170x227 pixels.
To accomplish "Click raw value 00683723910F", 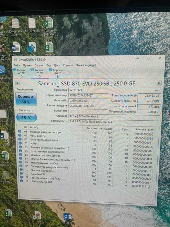I will click(142, 186).
